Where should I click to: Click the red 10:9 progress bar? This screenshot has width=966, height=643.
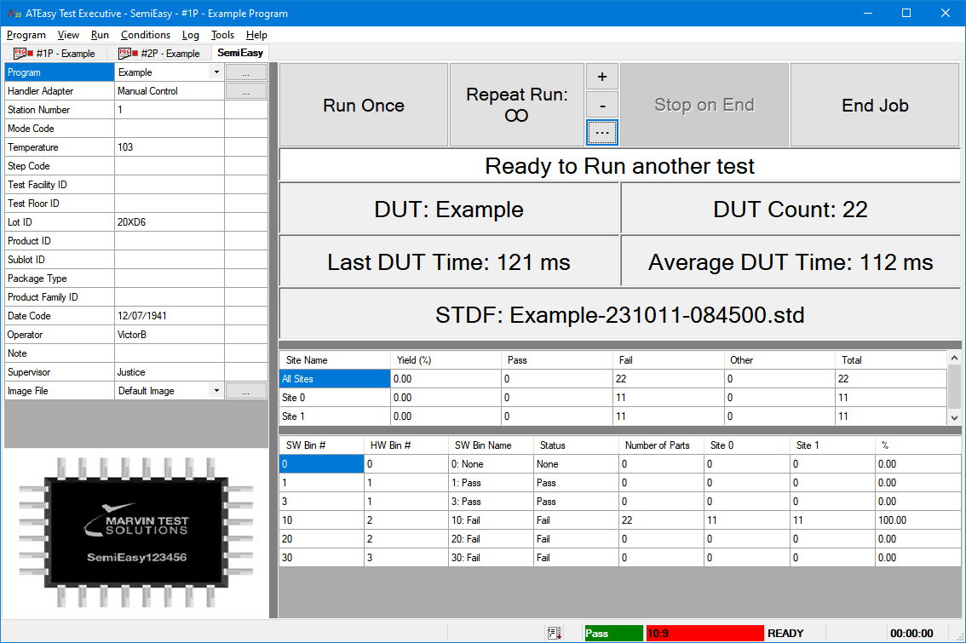click(x=705, y=632)
